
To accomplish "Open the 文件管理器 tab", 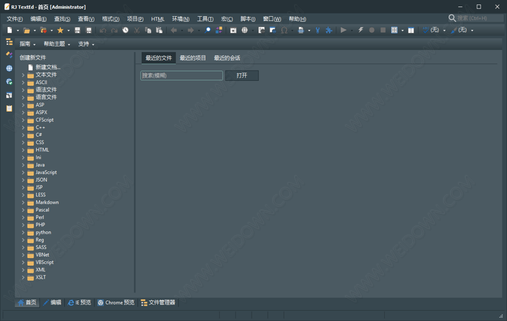I will point(158,302).
